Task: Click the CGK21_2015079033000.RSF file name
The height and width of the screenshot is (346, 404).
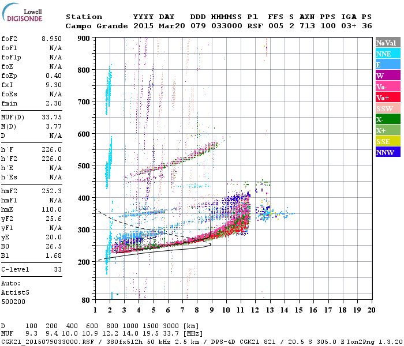Action: pyautogui.click(x=47, y=341)
